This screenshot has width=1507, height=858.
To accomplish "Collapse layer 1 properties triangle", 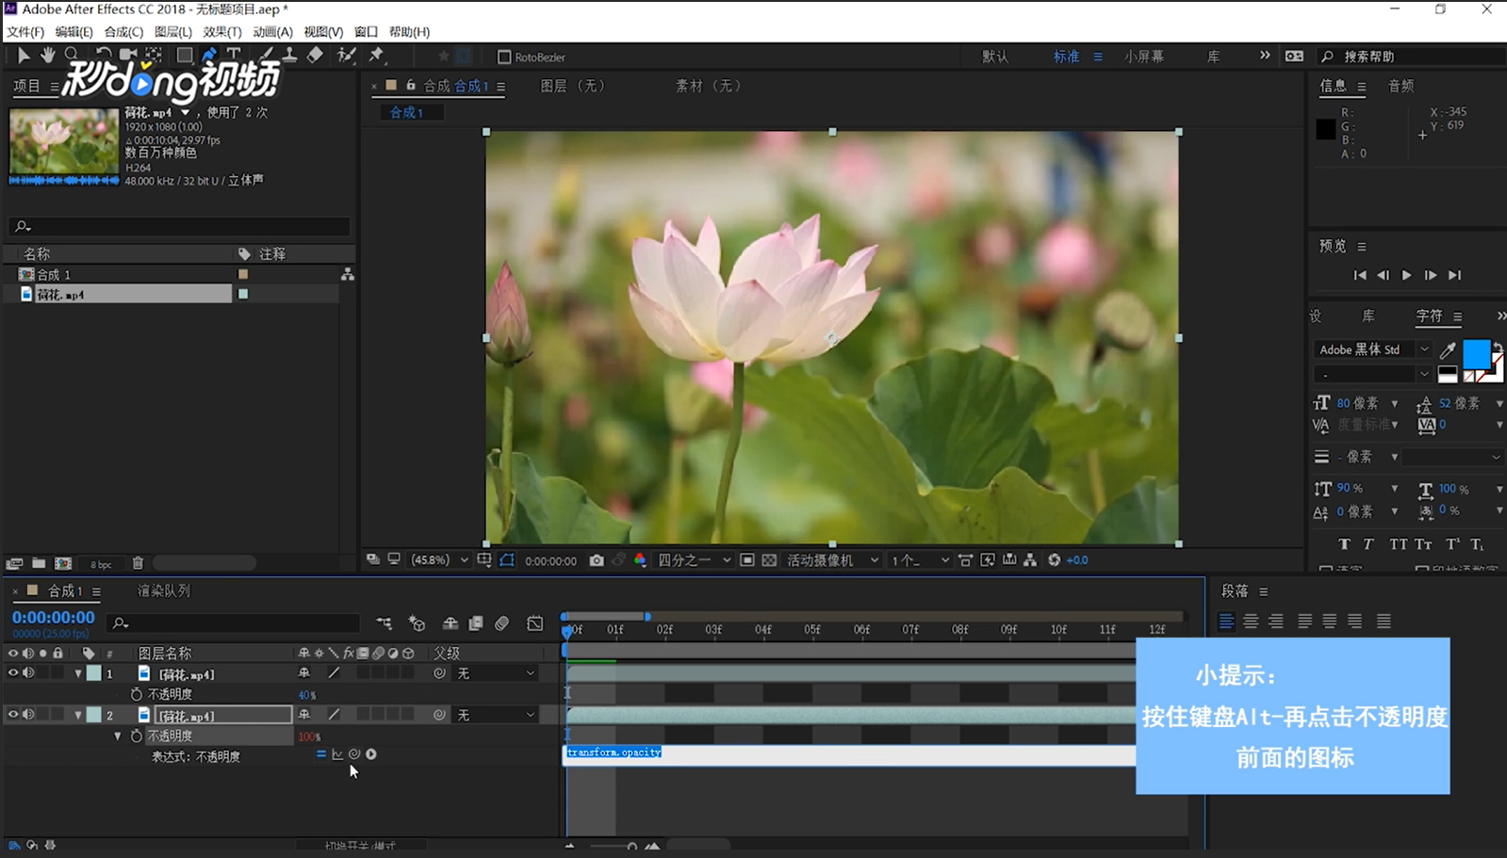I will 78,673.
